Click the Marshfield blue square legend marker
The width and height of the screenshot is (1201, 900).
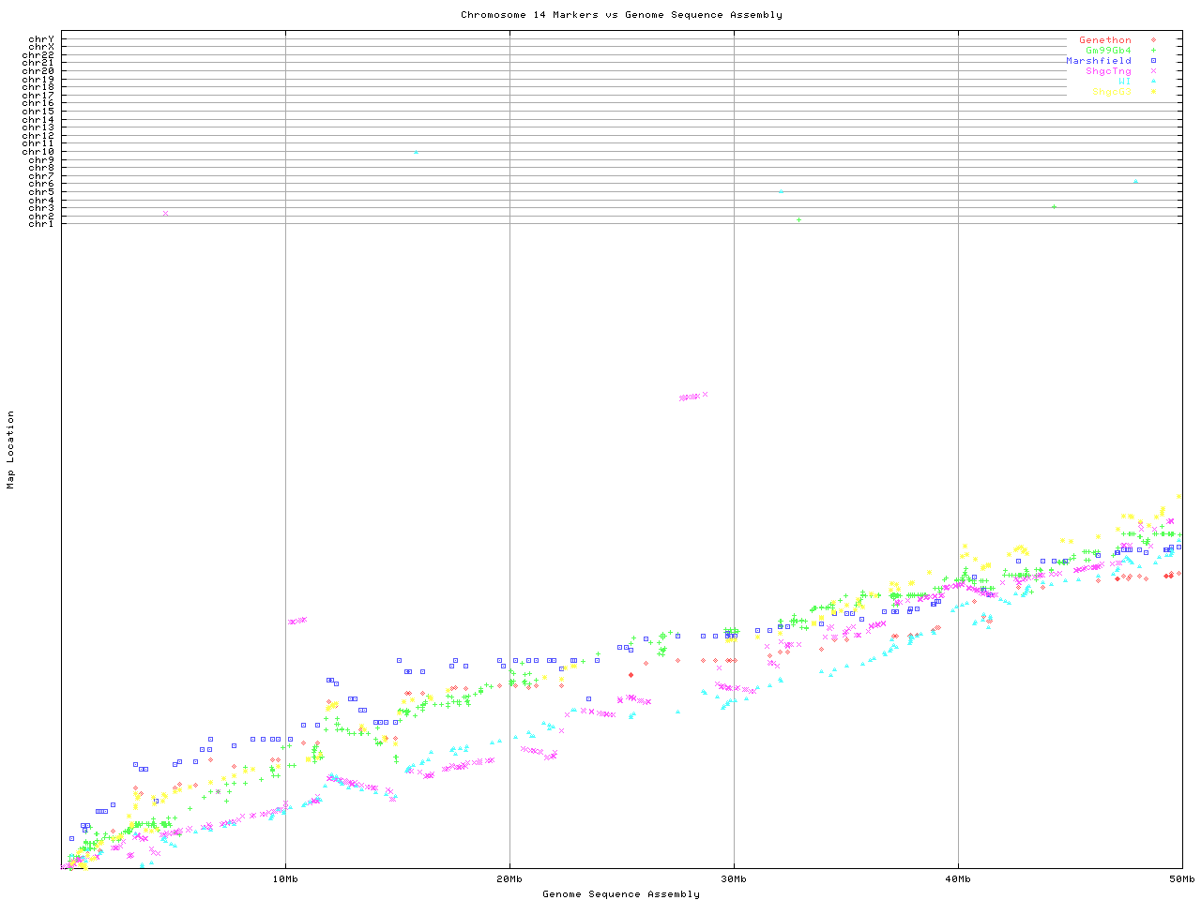coord(1153,61)
